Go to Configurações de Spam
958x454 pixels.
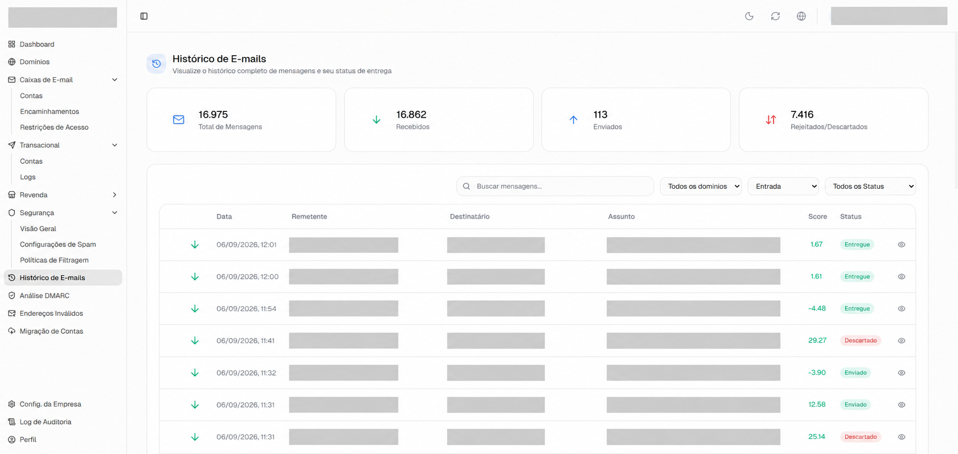58,244
